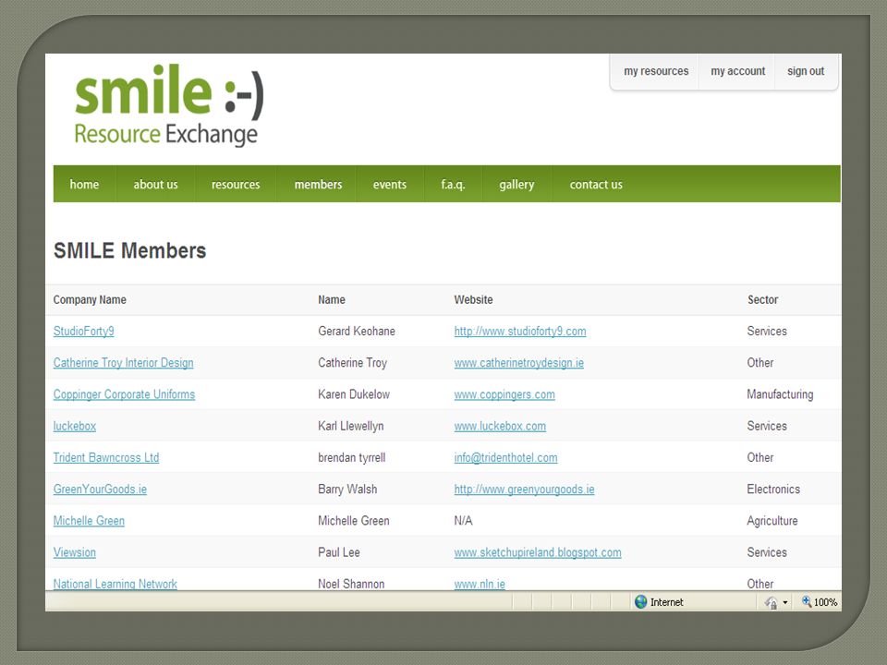Click the SMILE Members heading
The image size is (887, 665).
130,250
